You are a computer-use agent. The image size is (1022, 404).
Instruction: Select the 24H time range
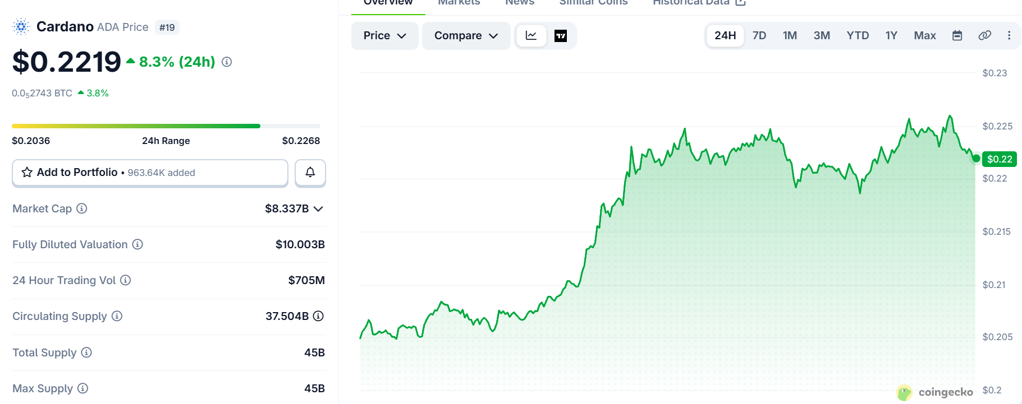click(x=725, y=35)
